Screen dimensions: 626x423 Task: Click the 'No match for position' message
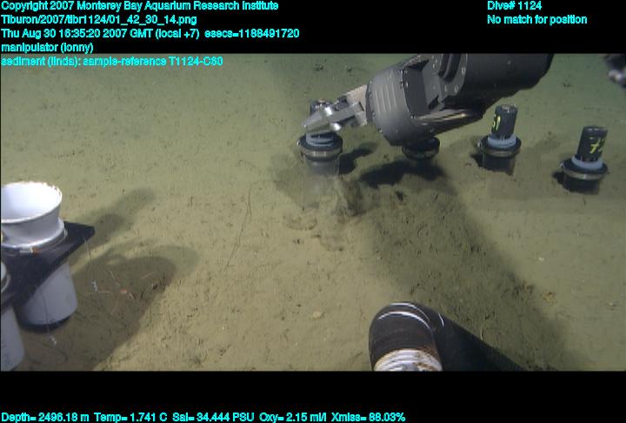click(537, 20)
